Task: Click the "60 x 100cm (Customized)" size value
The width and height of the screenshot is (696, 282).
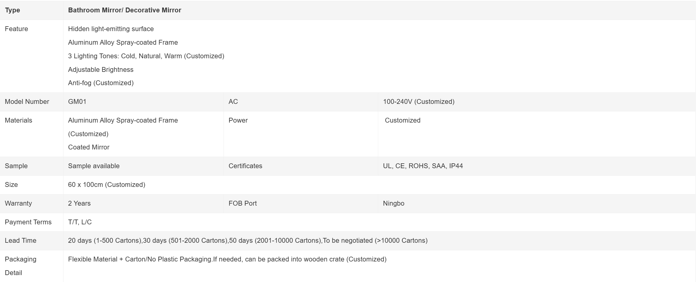Action: [x=106, y=185]
